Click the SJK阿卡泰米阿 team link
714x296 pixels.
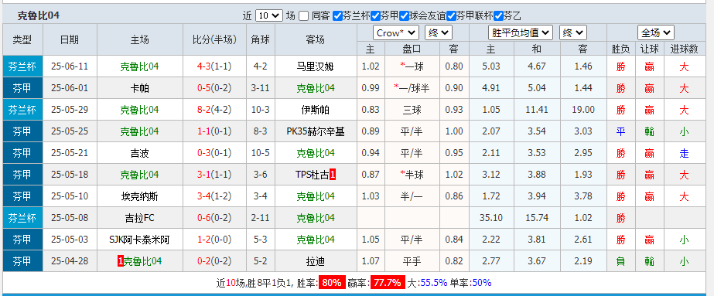coord(139,240)
